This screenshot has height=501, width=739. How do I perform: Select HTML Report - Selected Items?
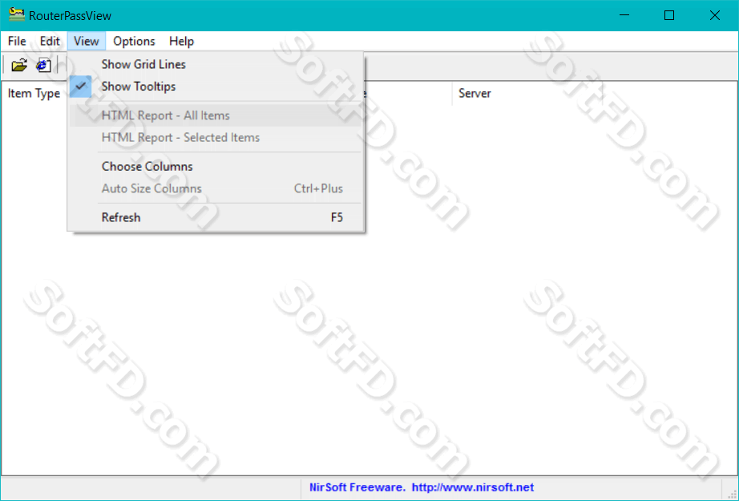tap(216, 138)
